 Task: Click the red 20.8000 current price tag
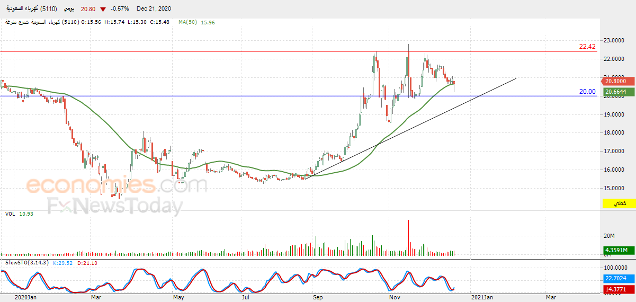[x=618, y=81]
